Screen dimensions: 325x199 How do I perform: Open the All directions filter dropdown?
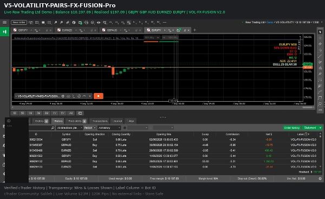(x=69, y=128)
